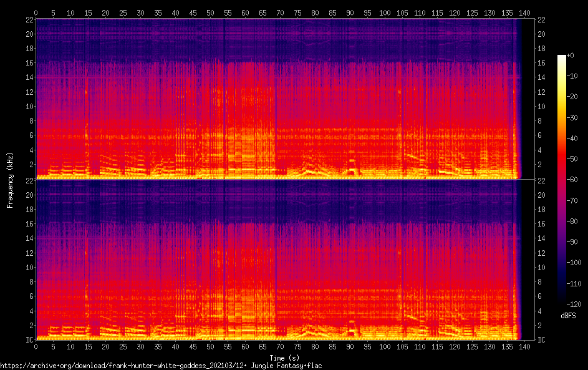
Task: Click the dBFS color gradient bar
Action: (561, 179)
